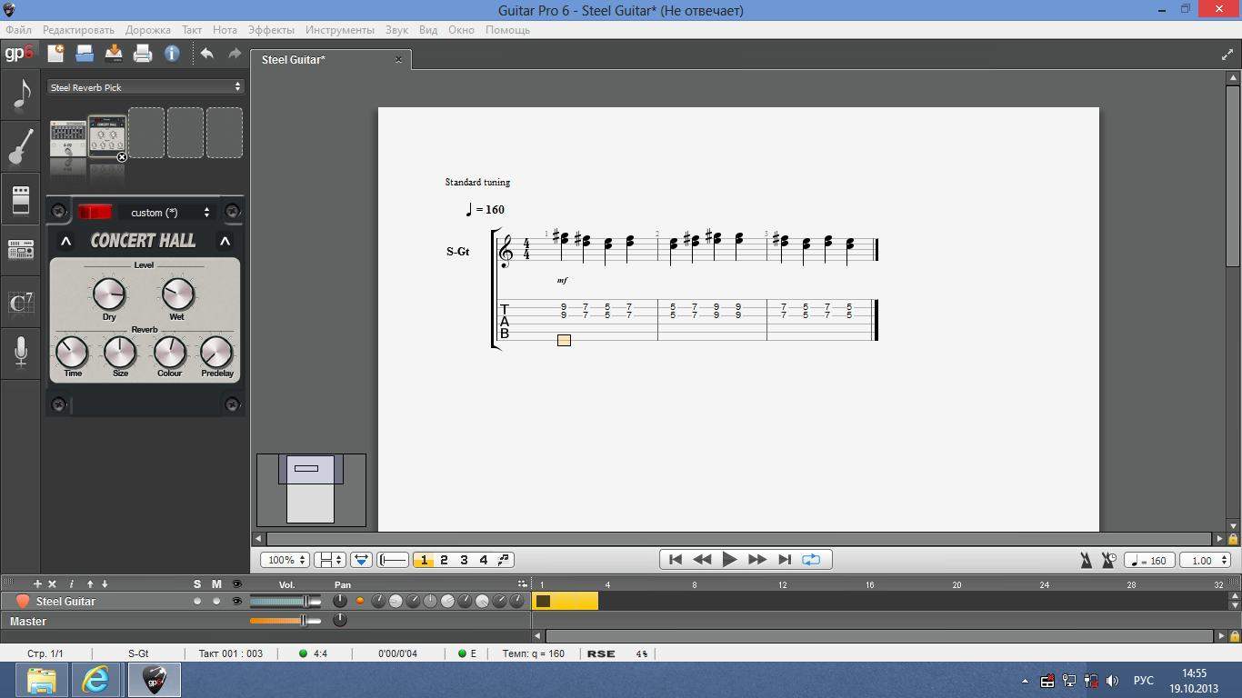Remove the Concert Hall pedal from chain

point(122,157)
